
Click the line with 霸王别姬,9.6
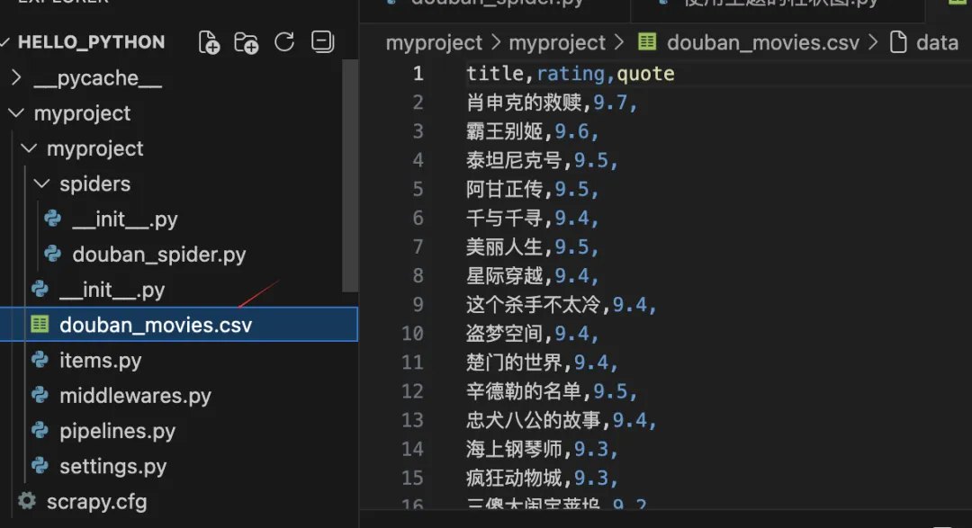point(533,131)
